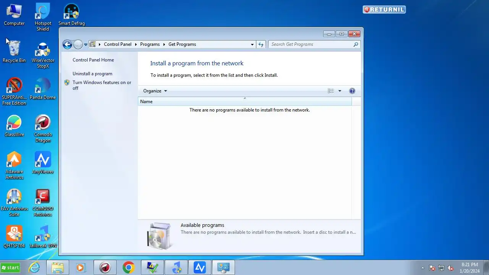Image resolution: width=489 pixels, height=275 pixels.
Task: Click the search magnifier icon
Action: (356, 44)
